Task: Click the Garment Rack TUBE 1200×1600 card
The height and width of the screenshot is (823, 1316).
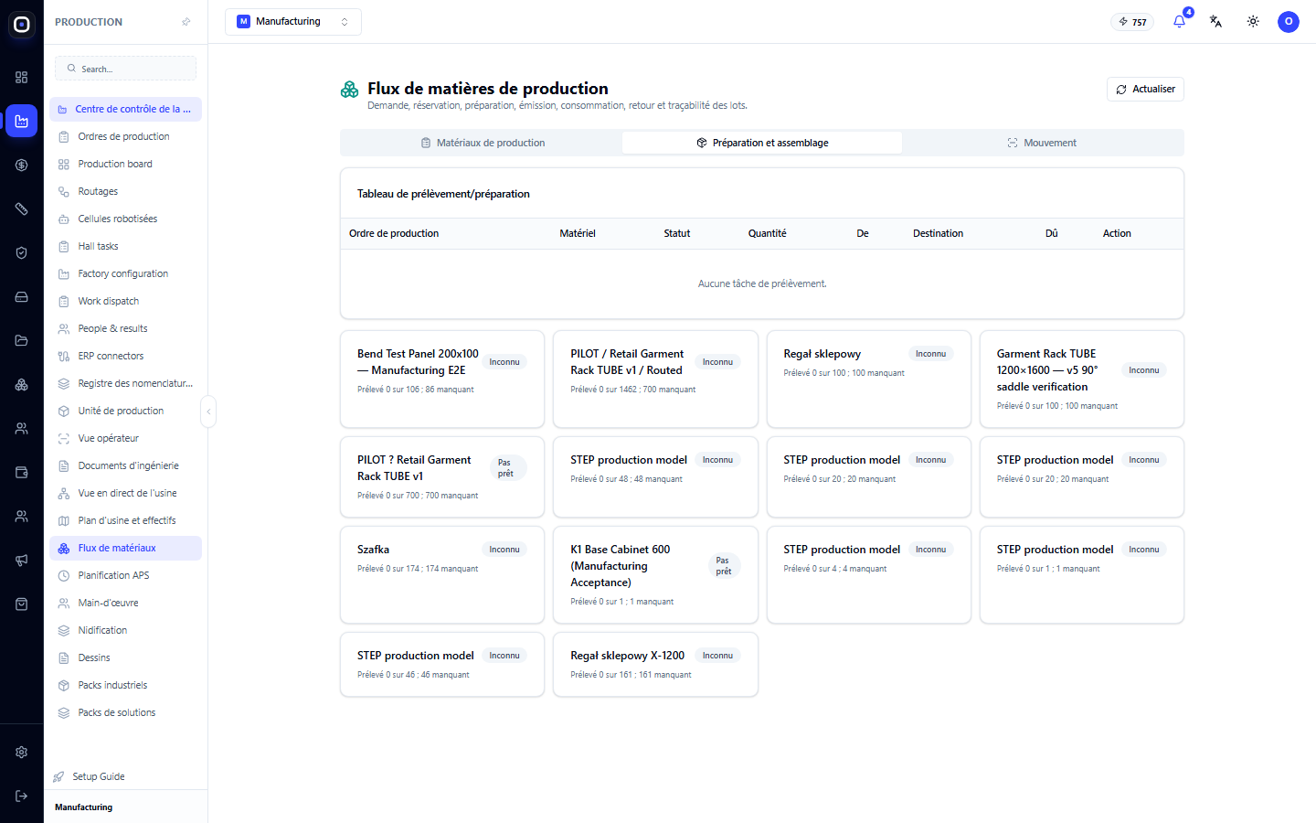Action: (x=1081, y=379)
